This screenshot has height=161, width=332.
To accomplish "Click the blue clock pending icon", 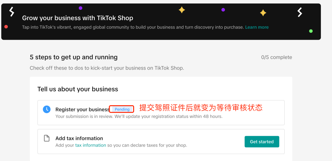I will tap(47, 109).
